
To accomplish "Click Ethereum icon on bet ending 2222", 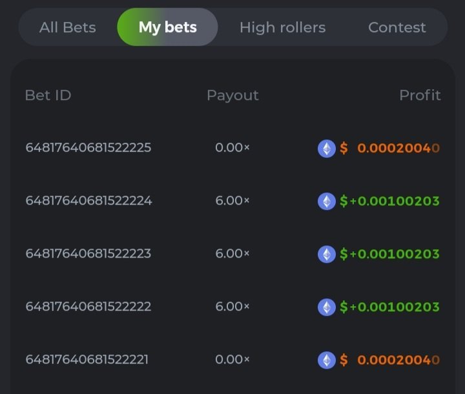I will [x=327, y=307].
